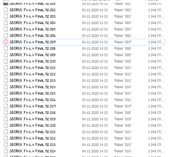Click the blank file icon of .7z.002
This screenshot has height=157, width=178.
pyautogui.click(x=6, y=10)
